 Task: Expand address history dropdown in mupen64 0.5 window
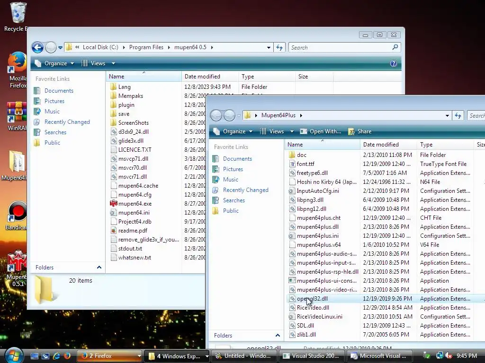(269, 48)
